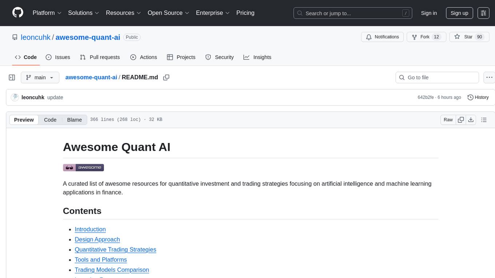Open the Projects tab
This screenshot has height=278, width=495.
(x=181, y=57)
